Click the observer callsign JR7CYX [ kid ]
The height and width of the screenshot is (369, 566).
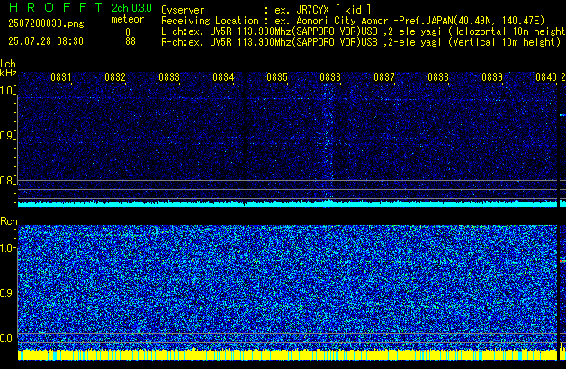point(333,10)
